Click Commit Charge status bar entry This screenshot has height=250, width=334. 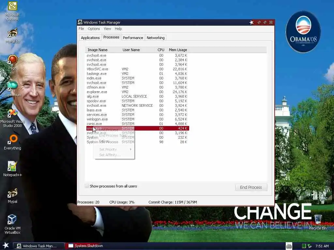click(x=173, y=202)
